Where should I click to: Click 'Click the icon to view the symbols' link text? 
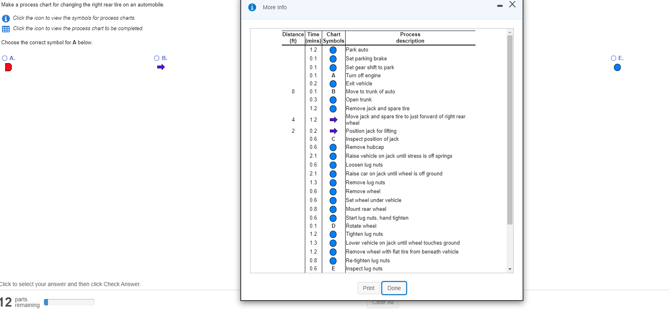click(74, 18)
